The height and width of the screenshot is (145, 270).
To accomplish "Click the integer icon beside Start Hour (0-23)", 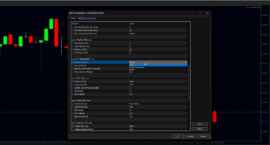I will click(x=73, y=43).
